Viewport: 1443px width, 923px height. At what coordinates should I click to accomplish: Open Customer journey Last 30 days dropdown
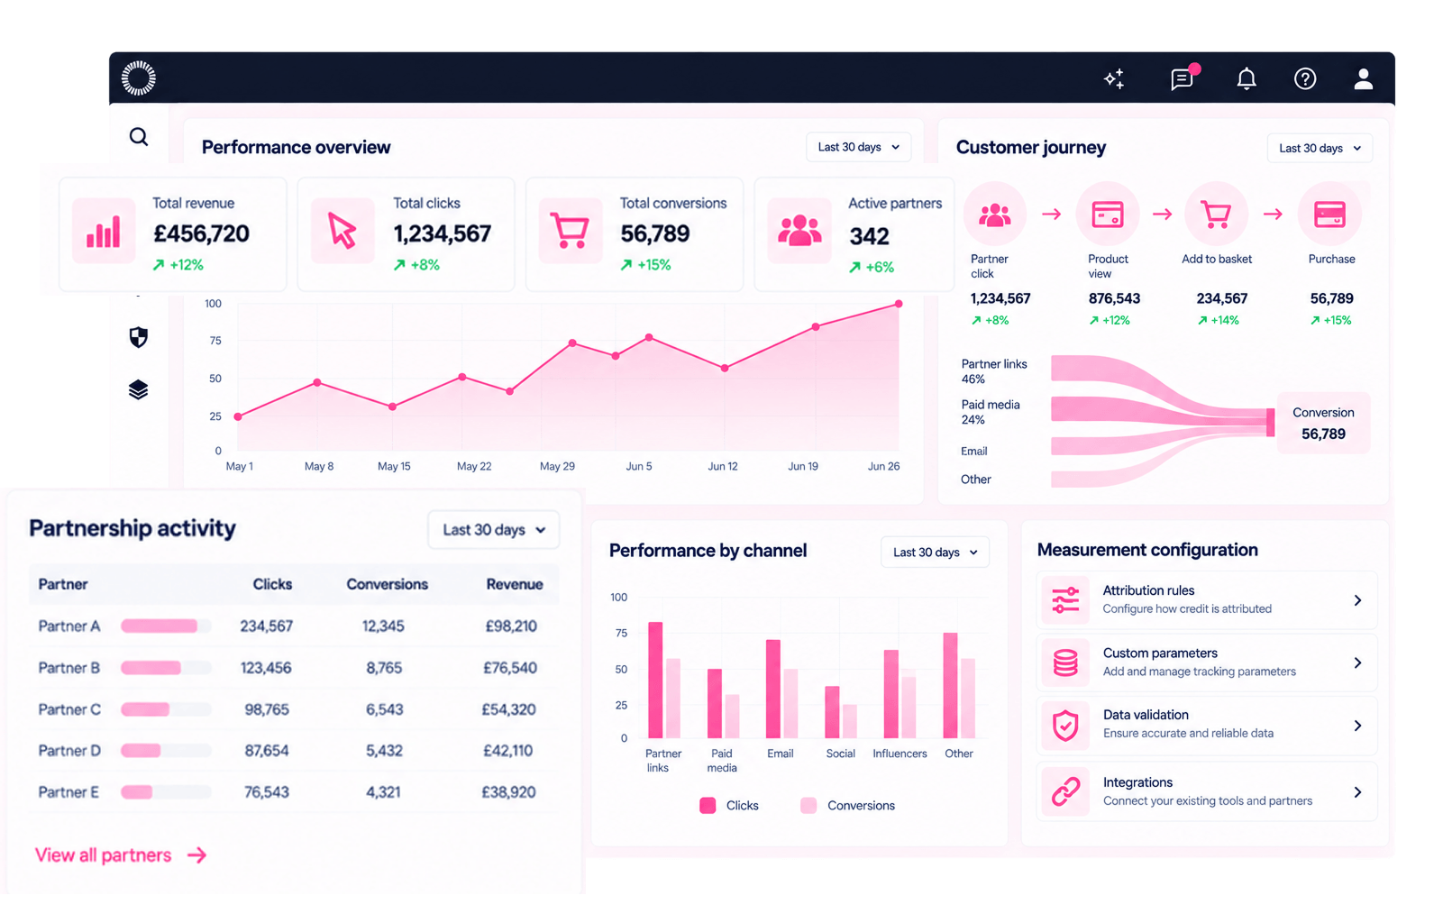point(1320,148)
